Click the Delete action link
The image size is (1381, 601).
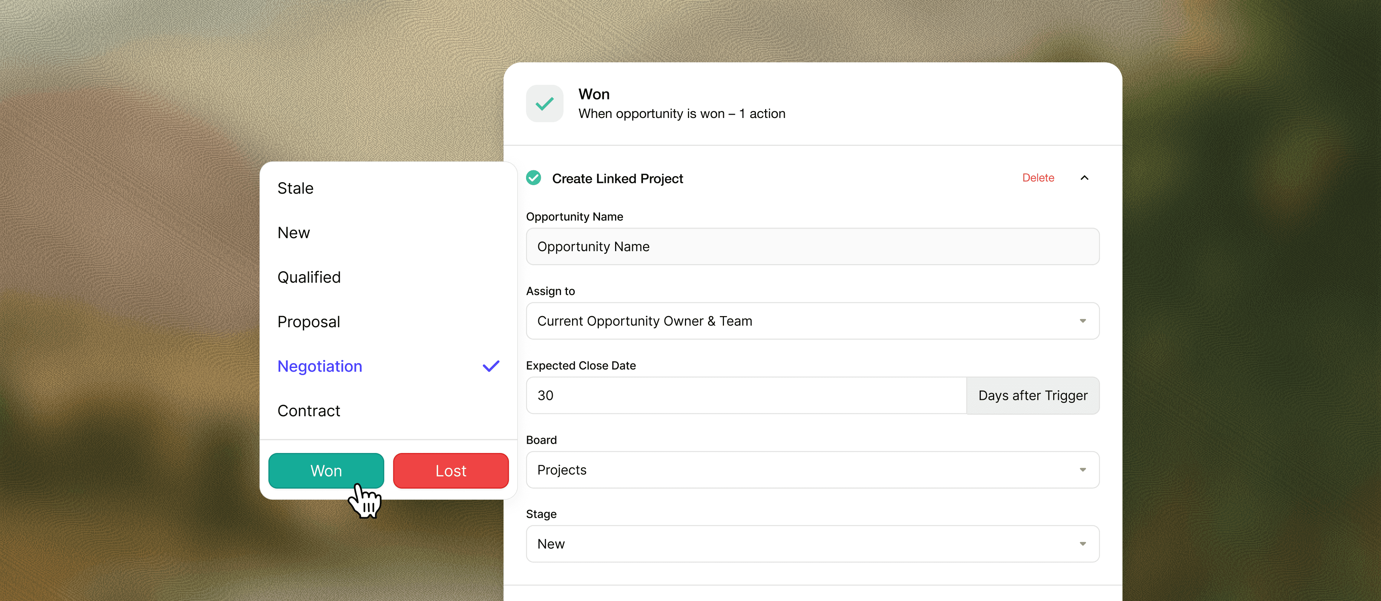[1038, 178]
